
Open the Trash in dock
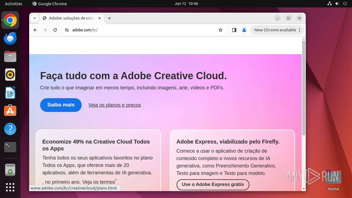pyautogui.click(x=10, y=170)
